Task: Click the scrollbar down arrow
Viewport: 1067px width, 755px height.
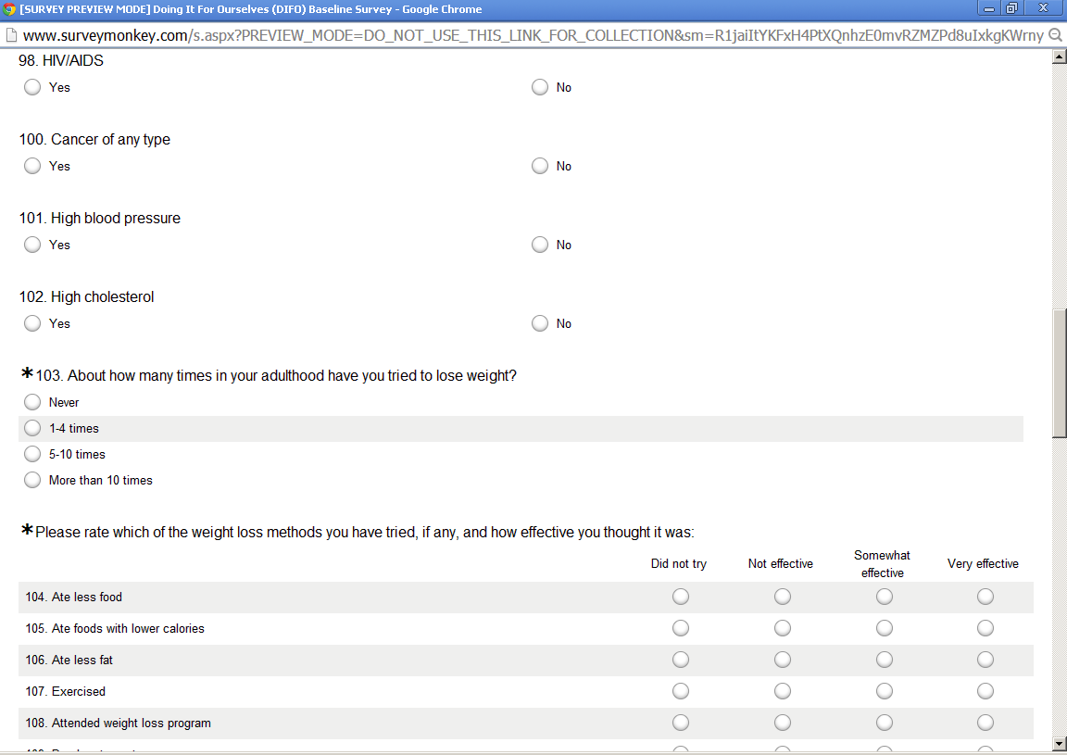Action: click(x=1059, y=743)
